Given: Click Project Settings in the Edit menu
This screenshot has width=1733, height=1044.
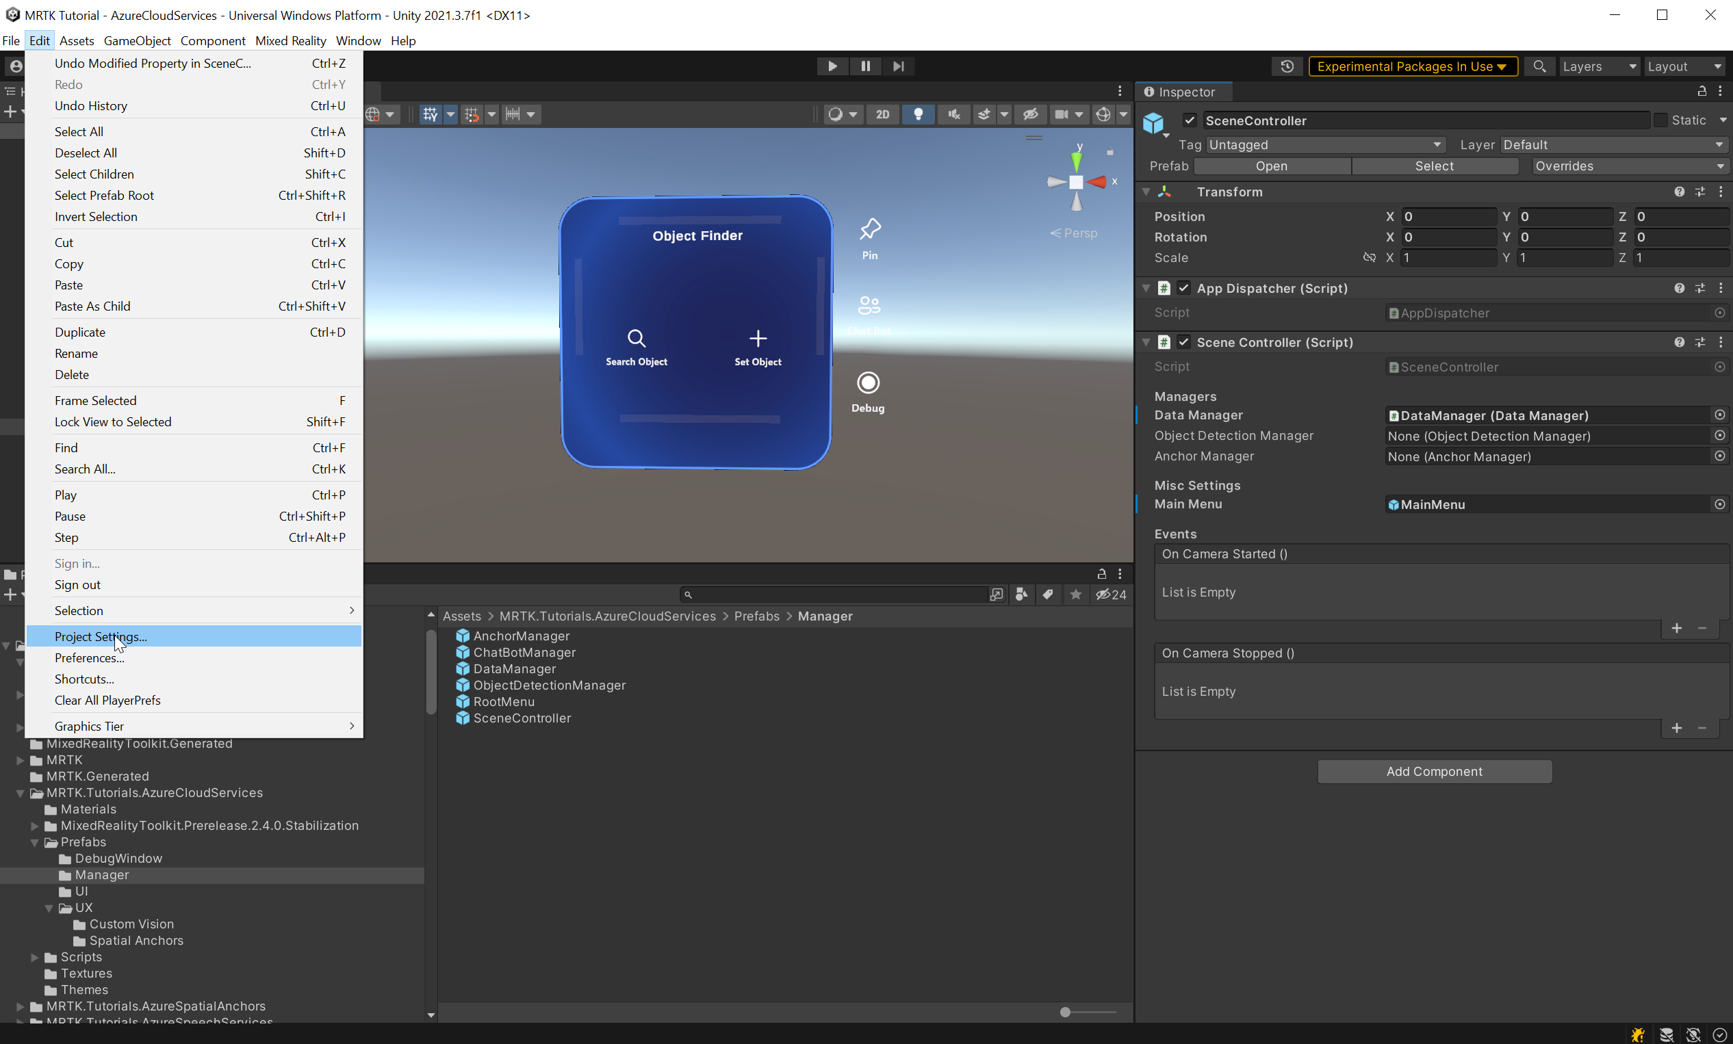Looking at the screenshot, I should 100,636.
